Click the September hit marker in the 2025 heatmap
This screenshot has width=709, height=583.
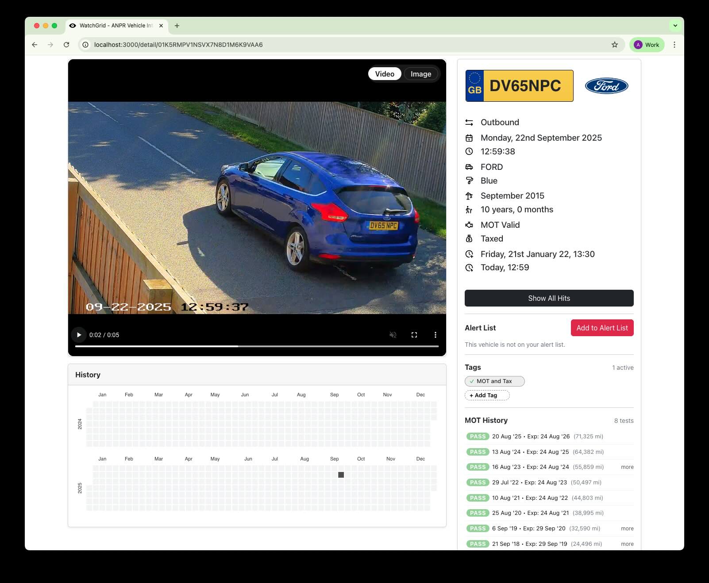coord(341,475)
